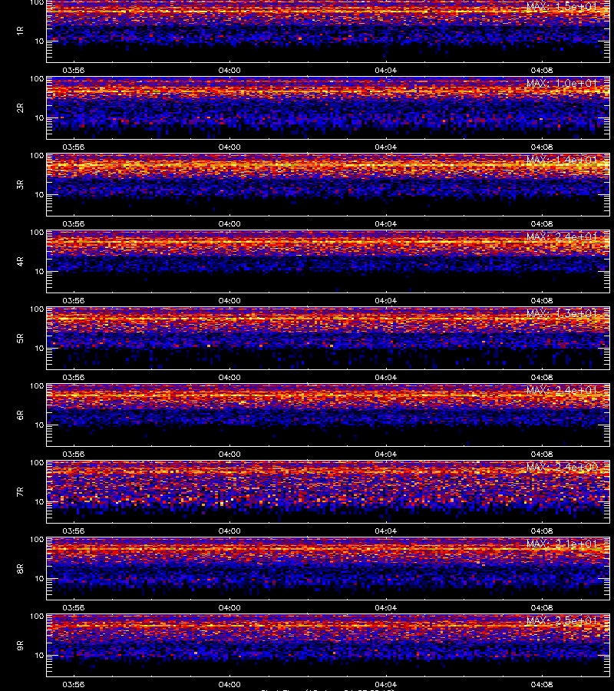Select the MAX: 2.5e+01 annotation in panel 9R

point(562,620)
